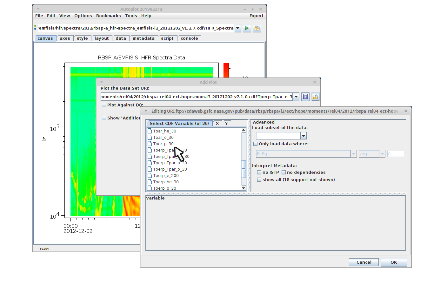Screen dimensions: 427x291
Task: Click the folder inspect icon in Add Plot
Action: tap(315, 97)
